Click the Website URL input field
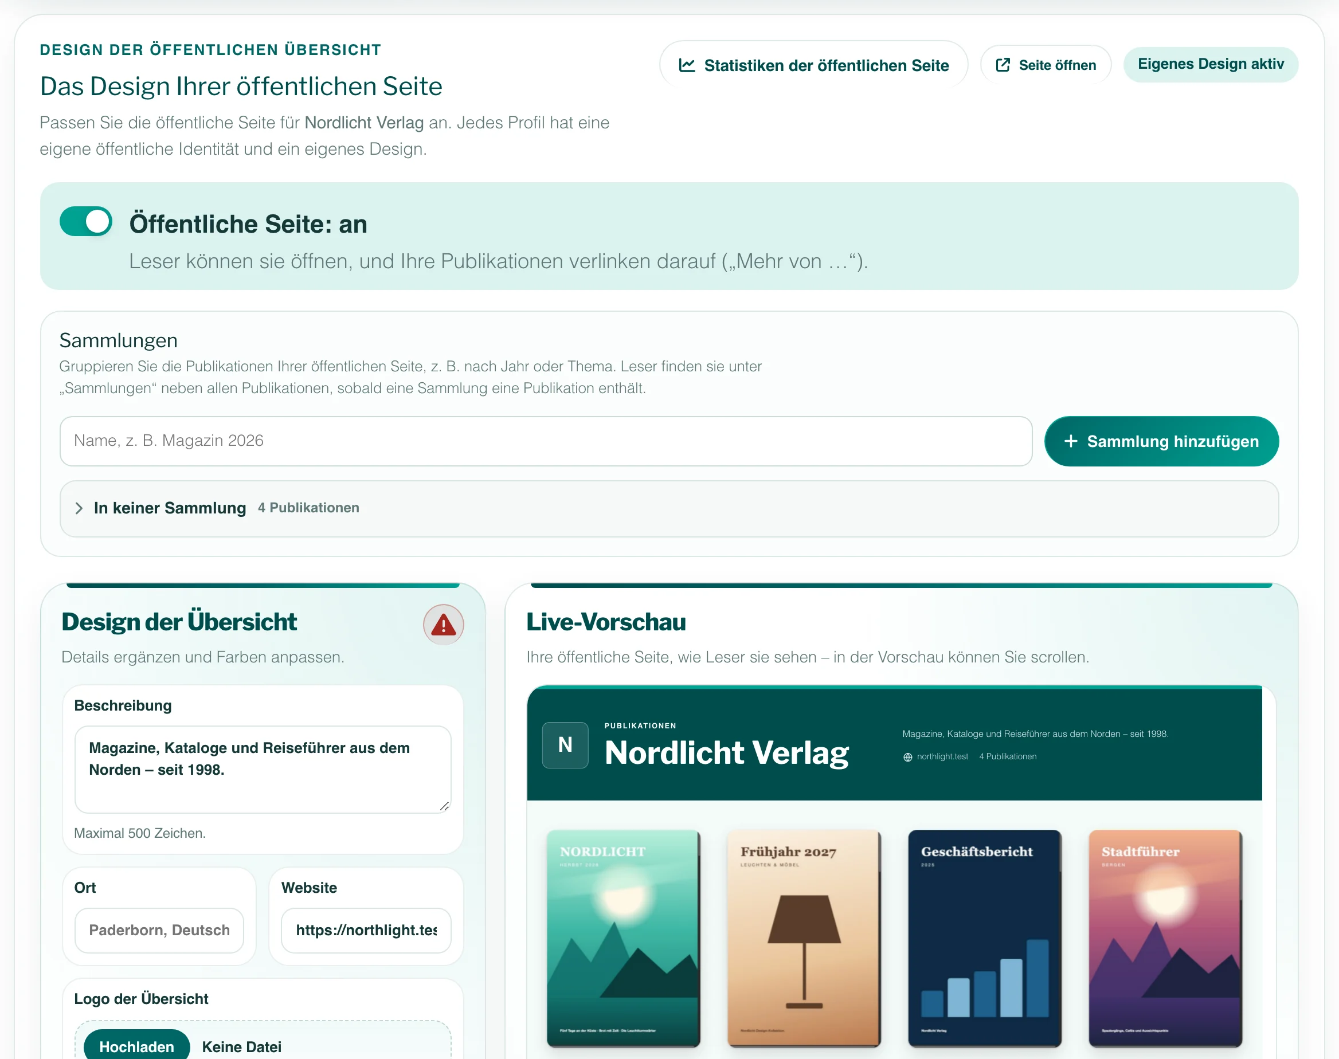Screen dimensions: 1339x1059 (x=366, y=930)
